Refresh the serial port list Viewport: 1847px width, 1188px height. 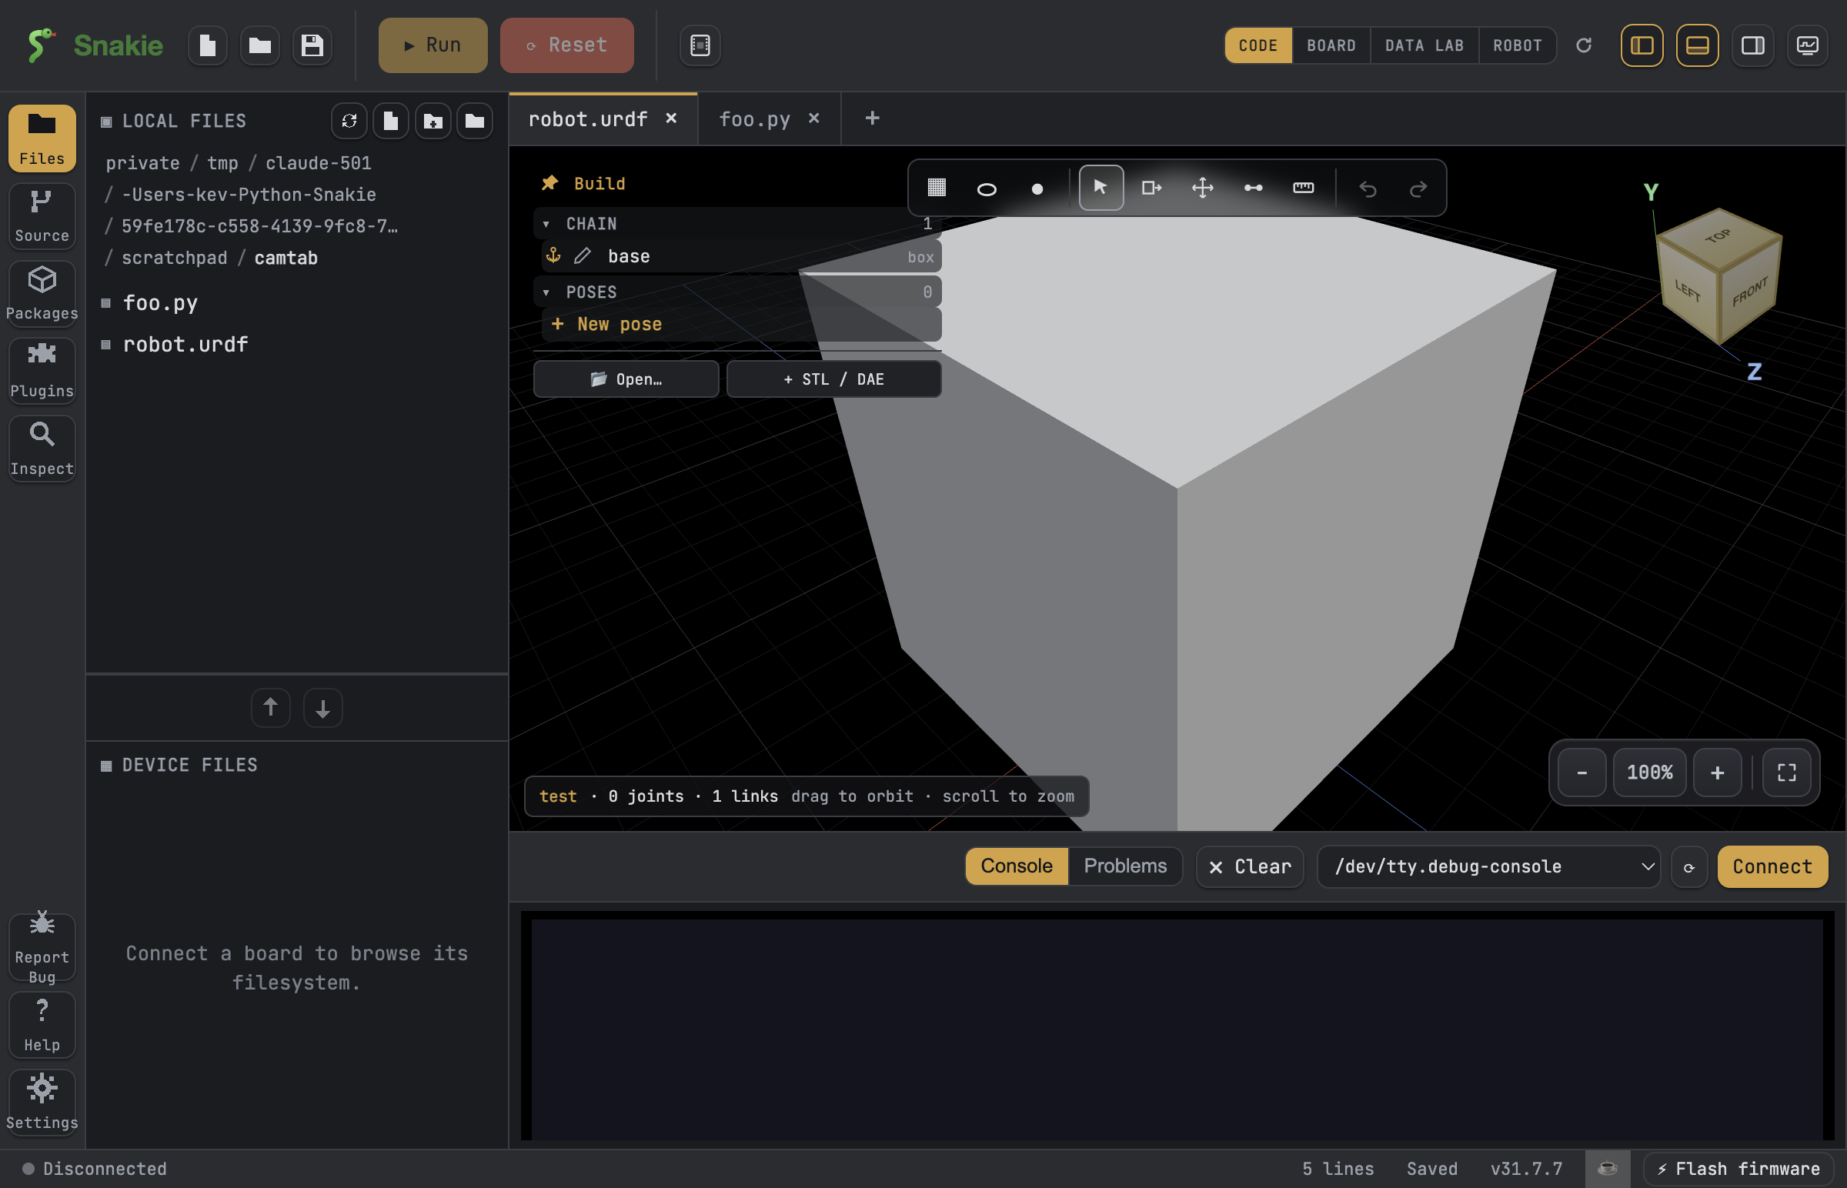pyautogui.click(x=1688, y=867)
